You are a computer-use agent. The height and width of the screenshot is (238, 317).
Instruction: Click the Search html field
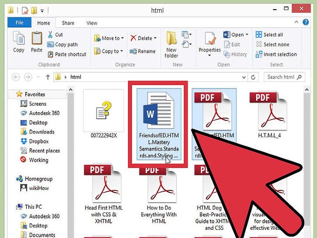(284, 77)
